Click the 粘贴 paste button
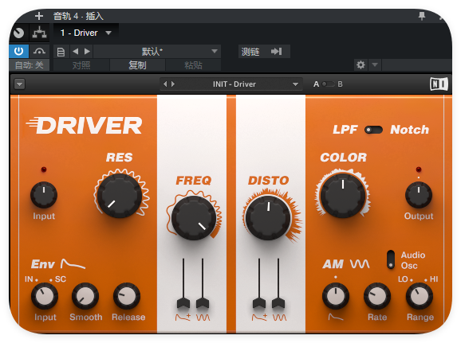Viewport: 461px width, 343px height. (x=193, y=65)
